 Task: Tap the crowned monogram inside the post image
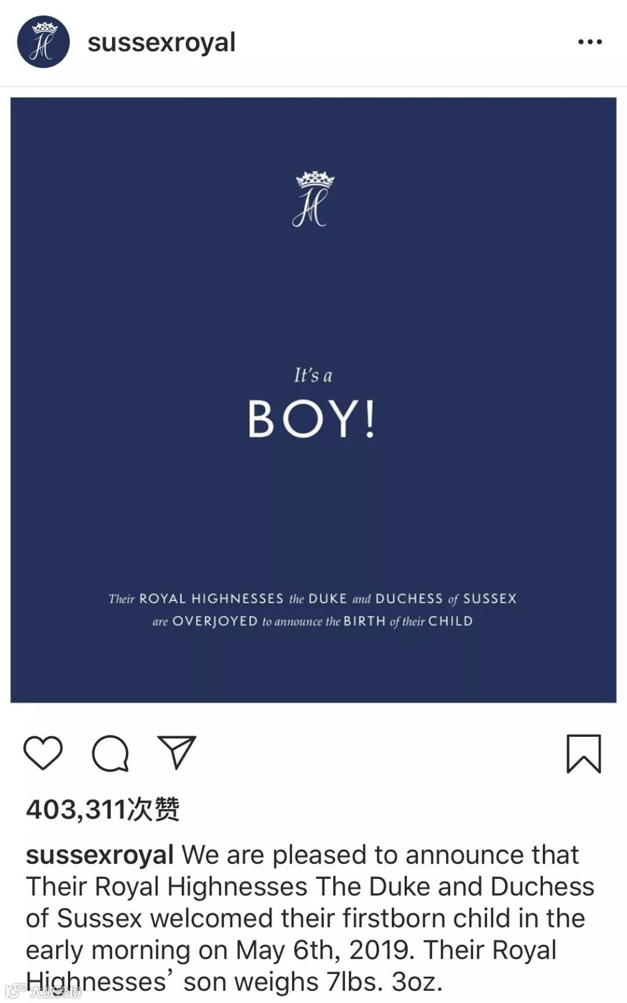(313, 199)
